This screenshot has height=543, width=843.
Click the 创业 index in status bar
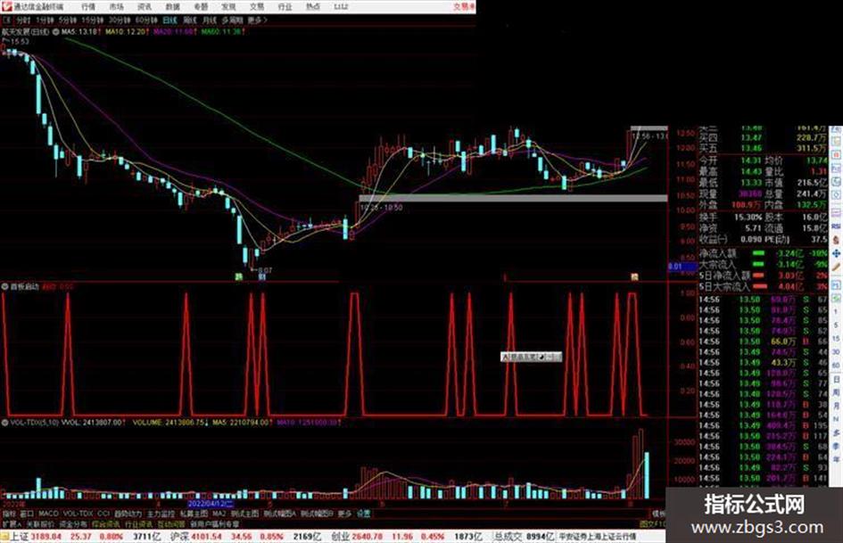point(340,537)
